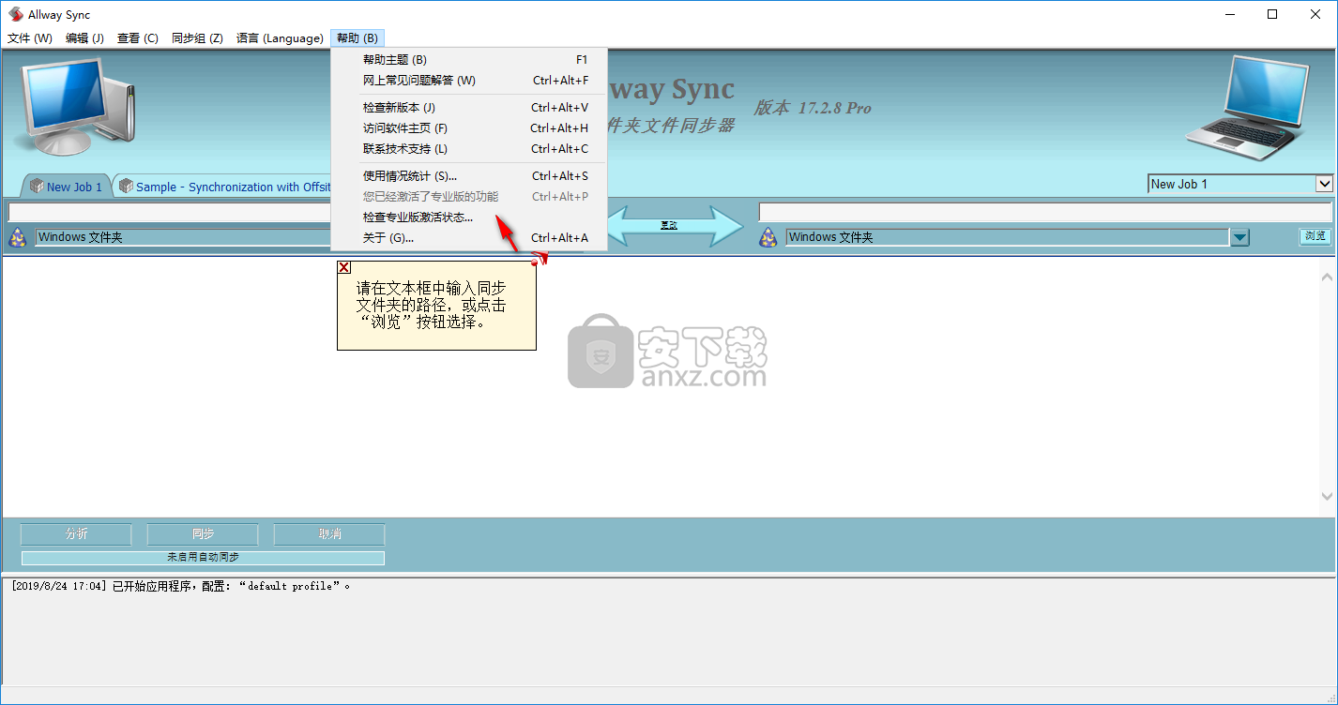
Task: Click the left folder path input field
Action: pos(169,212)
